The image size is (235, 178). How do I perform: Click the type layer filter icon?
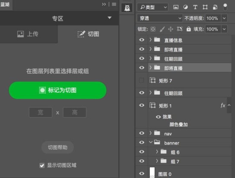[x=195, y=7]
